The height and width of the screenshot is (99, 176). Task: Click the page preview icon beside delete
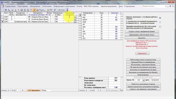pyautogui.click(x=15, y=10)
